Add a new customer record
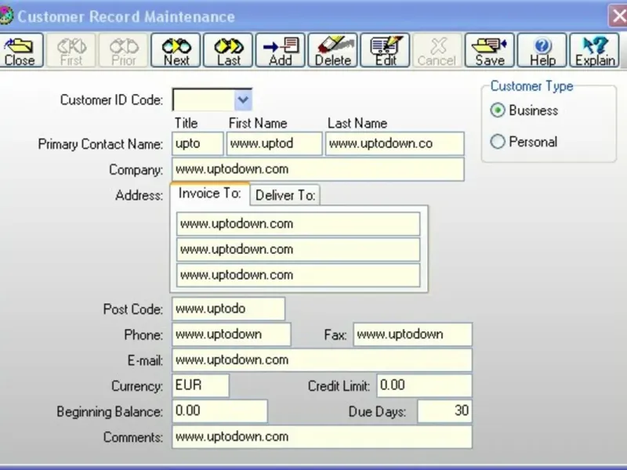Image resolution: width=627 pixels, height=470 pixels. click(281, 51)
